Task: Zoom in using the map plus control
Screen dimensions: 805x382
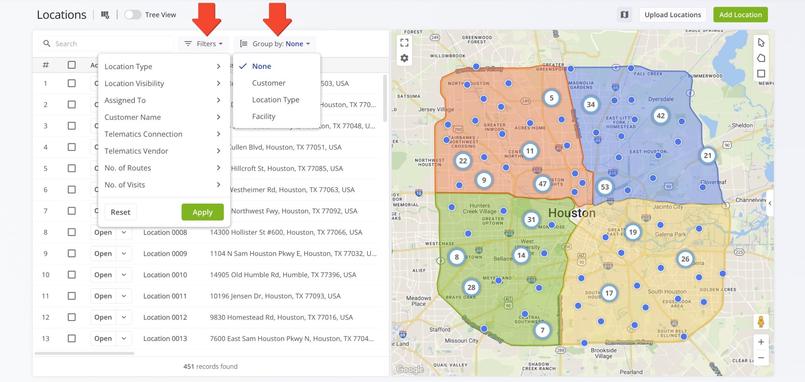Action: 762,342
